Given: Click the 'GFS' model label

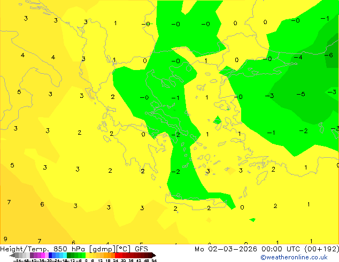Looking at the screenshot, I should pos(141,249).
